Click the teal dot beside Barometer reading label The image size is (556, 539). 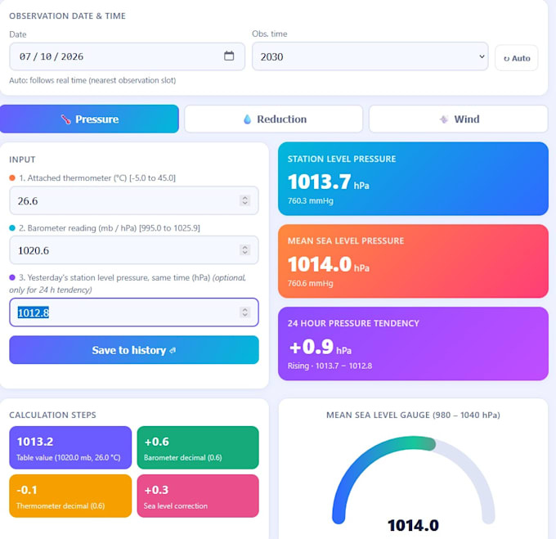click(x=12, y=228)
